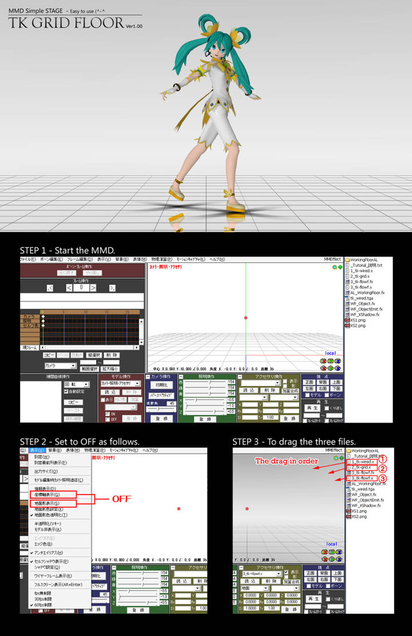Screen dimensions: 412x636
Task: Click tk_wired.tga file icon in Step 1 file list
Action: pyautogui.click(x=347, y=298)
